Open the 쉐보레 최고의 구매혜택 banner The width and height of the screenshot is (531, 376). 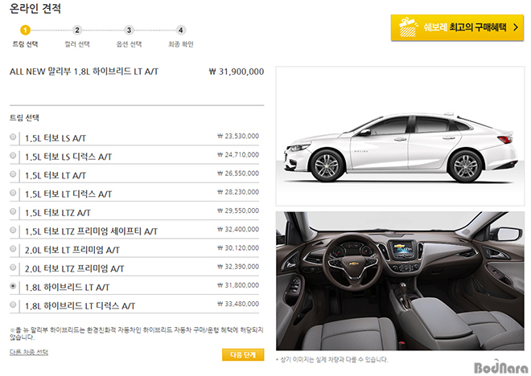click(x=457, y=28)
